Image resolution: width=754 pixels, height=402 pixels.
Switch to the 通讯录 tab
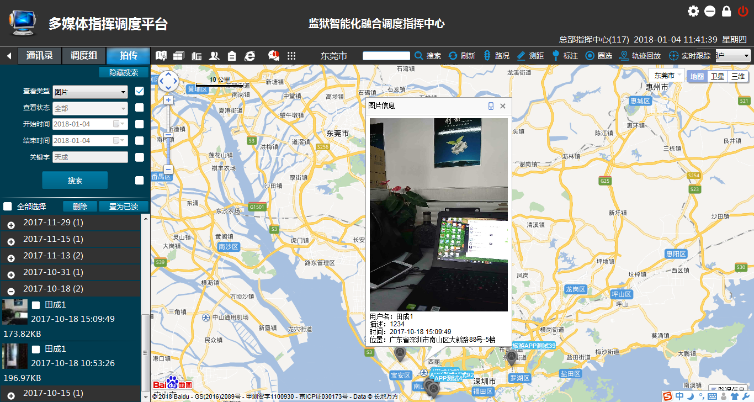tap(39, 56)
